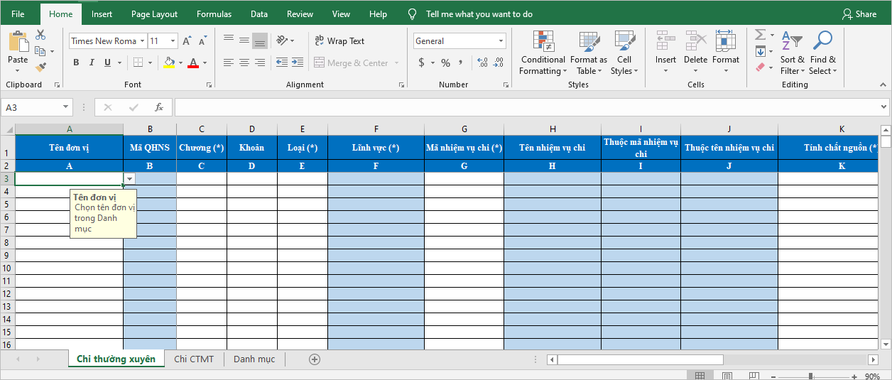This screenshot has height=380, width=892.
Task: Click the Insert Function fx icon
Action: click(159, 107)
